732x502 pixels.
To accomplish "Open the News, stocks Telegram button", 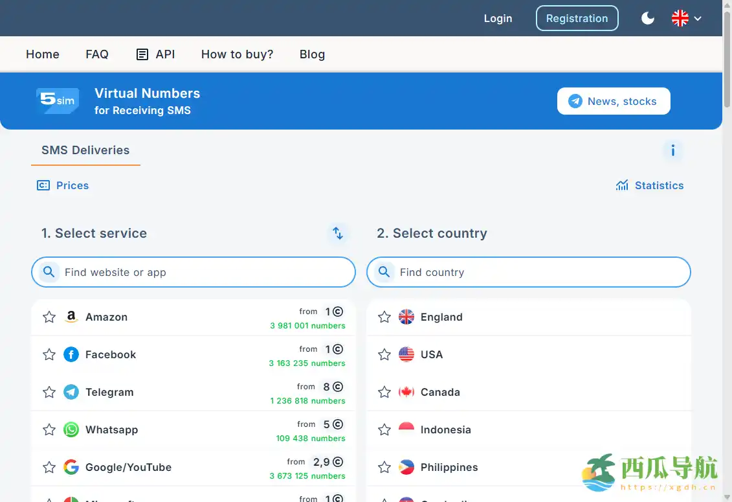I will pos(614,101).
